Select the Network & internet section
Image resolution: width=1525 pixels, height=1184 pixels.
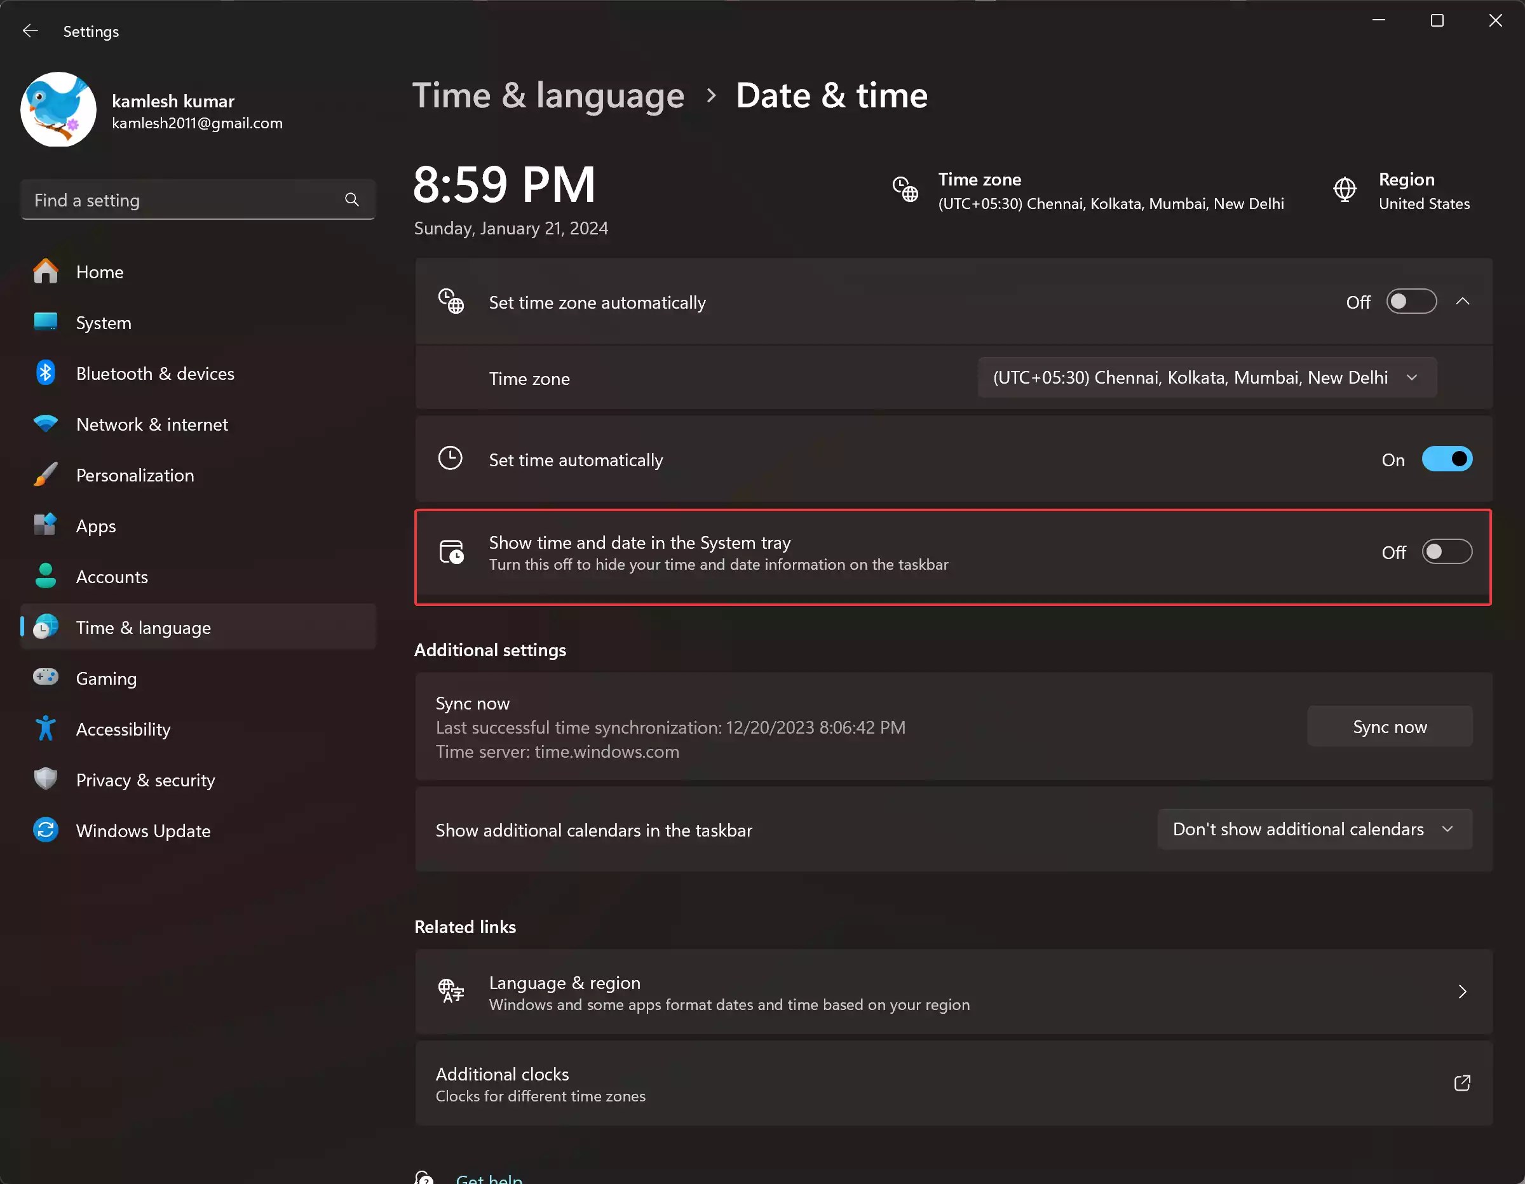[x=151, y=424]
